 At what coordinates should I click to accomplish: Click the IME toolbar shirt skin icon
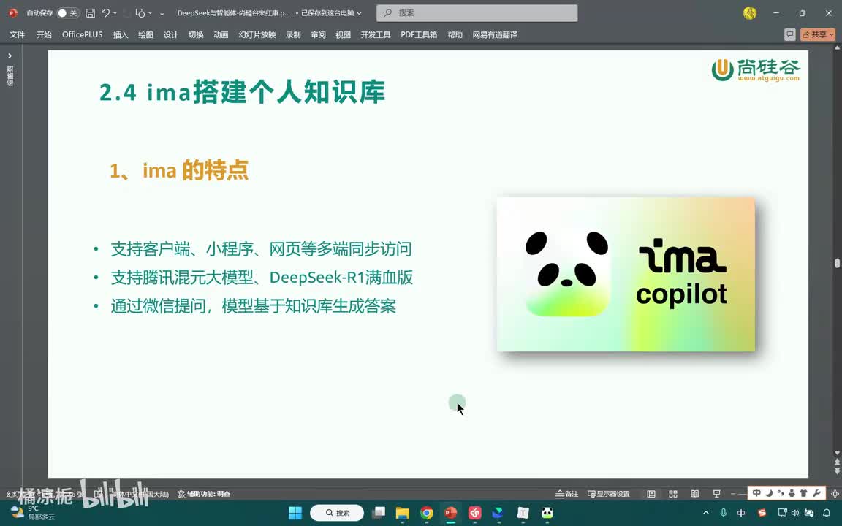pos(804,492)
